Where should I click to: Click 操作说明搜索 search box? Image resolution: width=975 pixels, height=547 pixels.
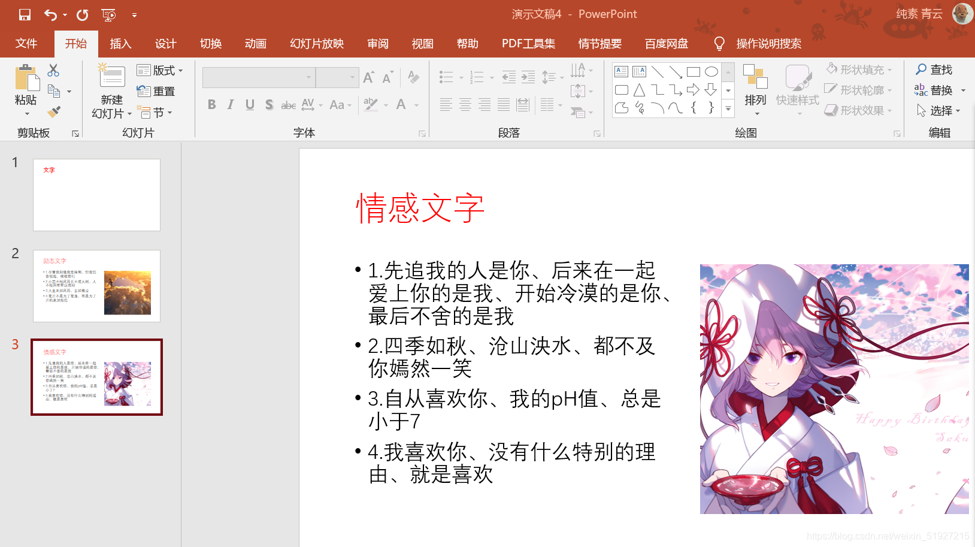(x=768, y=44)
